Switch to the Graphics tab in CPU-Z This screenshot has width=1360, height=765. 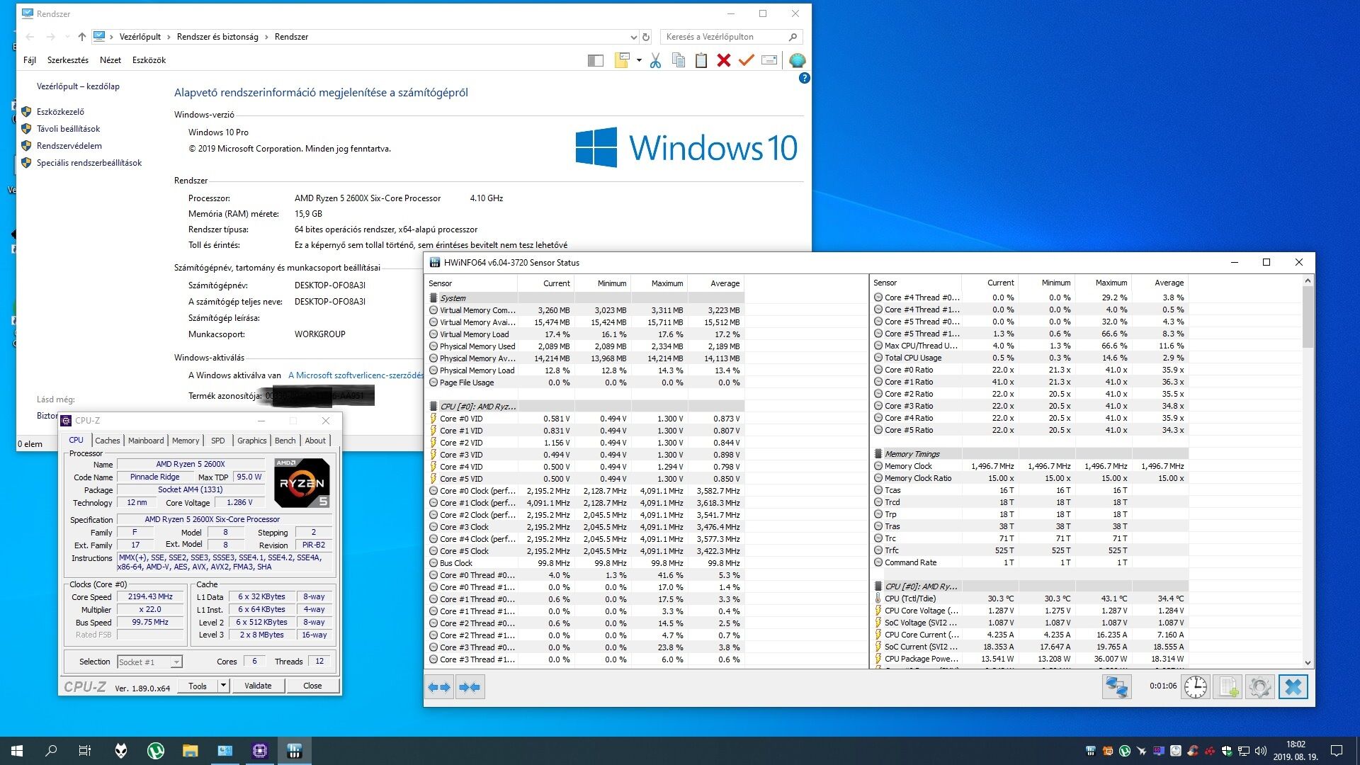(252, 441)
